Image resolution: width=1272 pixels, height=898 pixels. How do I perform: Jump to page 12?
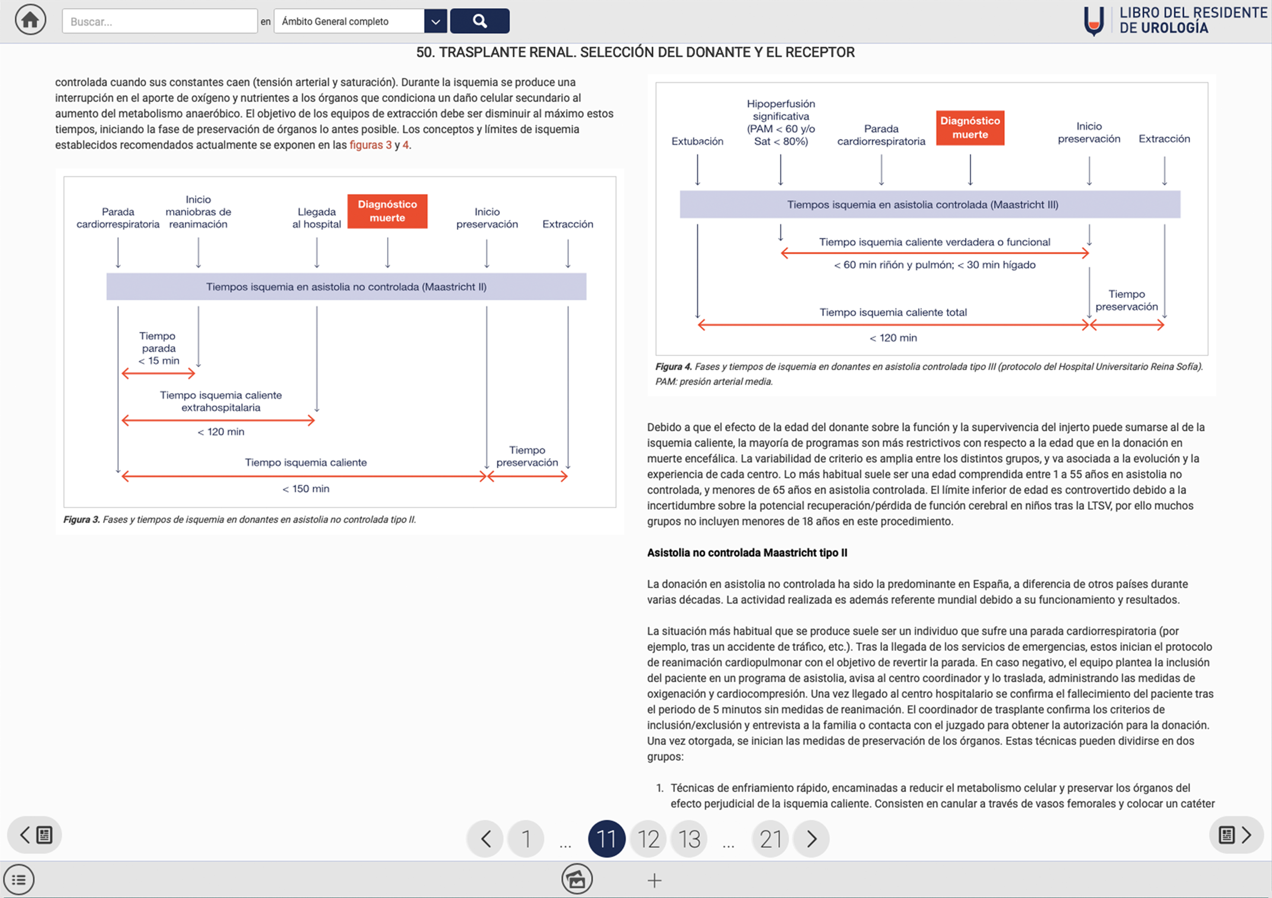pos(648,838)
